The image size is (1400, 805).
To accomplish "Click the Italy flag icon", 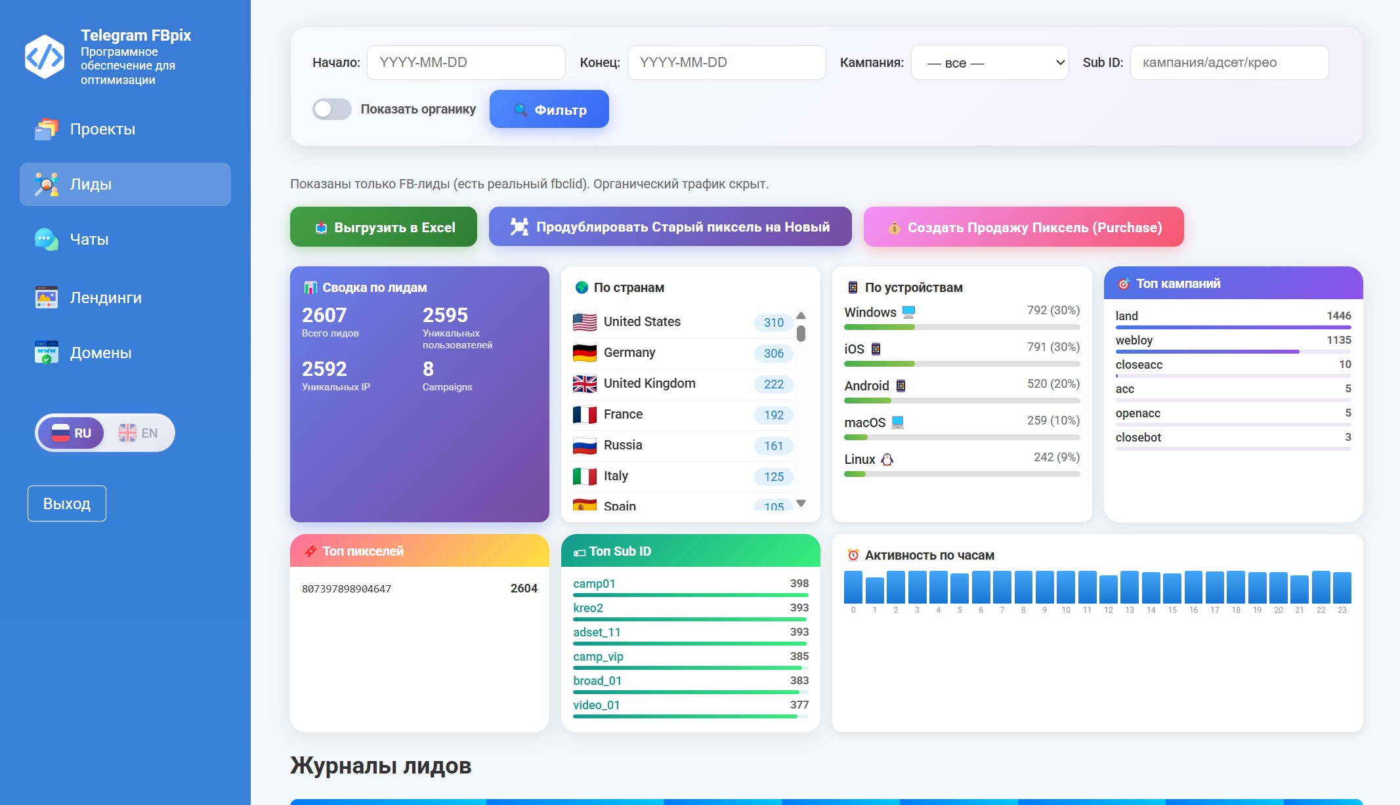I will point(584,476).
